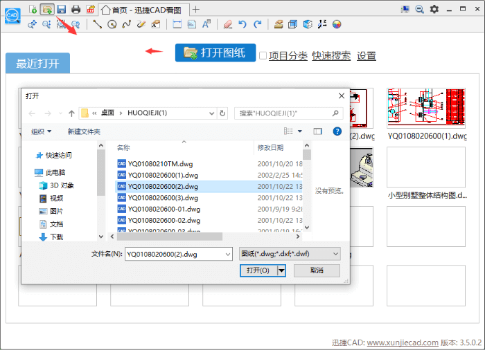Click the formula text annotation icon
The height and width of the screenshot is (350, 485).
click(156, 24)
